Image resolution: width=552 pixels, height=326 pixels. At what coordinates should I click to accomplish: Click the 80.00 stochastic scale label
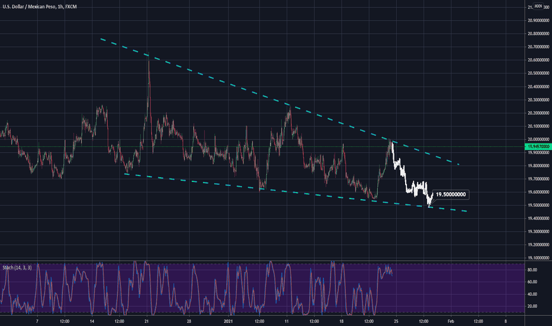(532, 270)
